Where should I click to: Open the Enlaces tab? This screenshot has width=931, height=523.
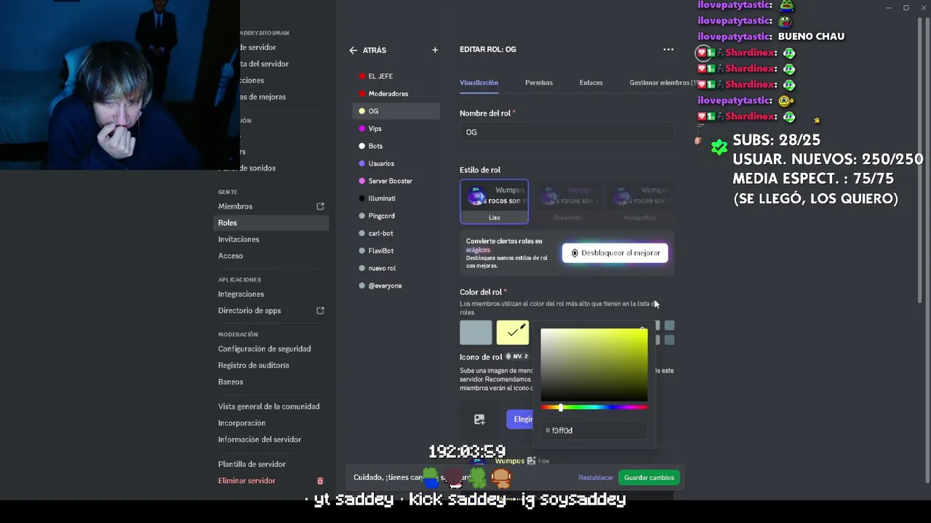point(591,83)
